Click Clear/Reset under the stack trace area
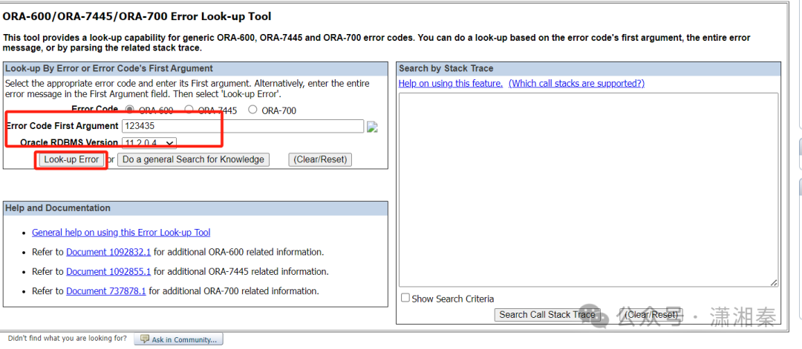The height and width of the screenshot is (349, 802). 652,315
